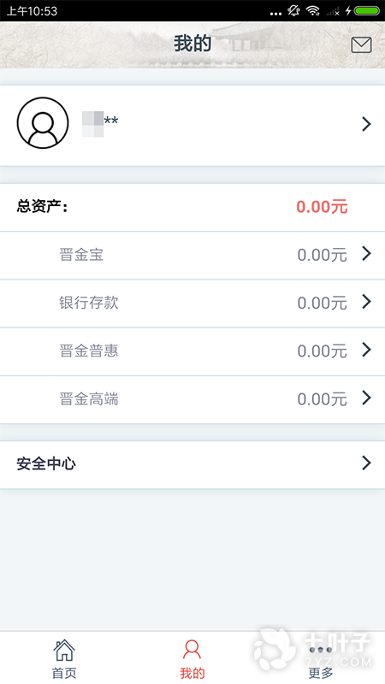385x684 pixels.
Task: Tap the person icon for 我的
Action: coord(192,650)
